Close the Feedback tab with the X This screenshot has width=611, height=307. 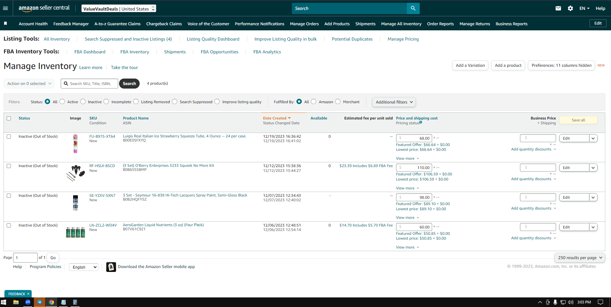tap(28, 294)
